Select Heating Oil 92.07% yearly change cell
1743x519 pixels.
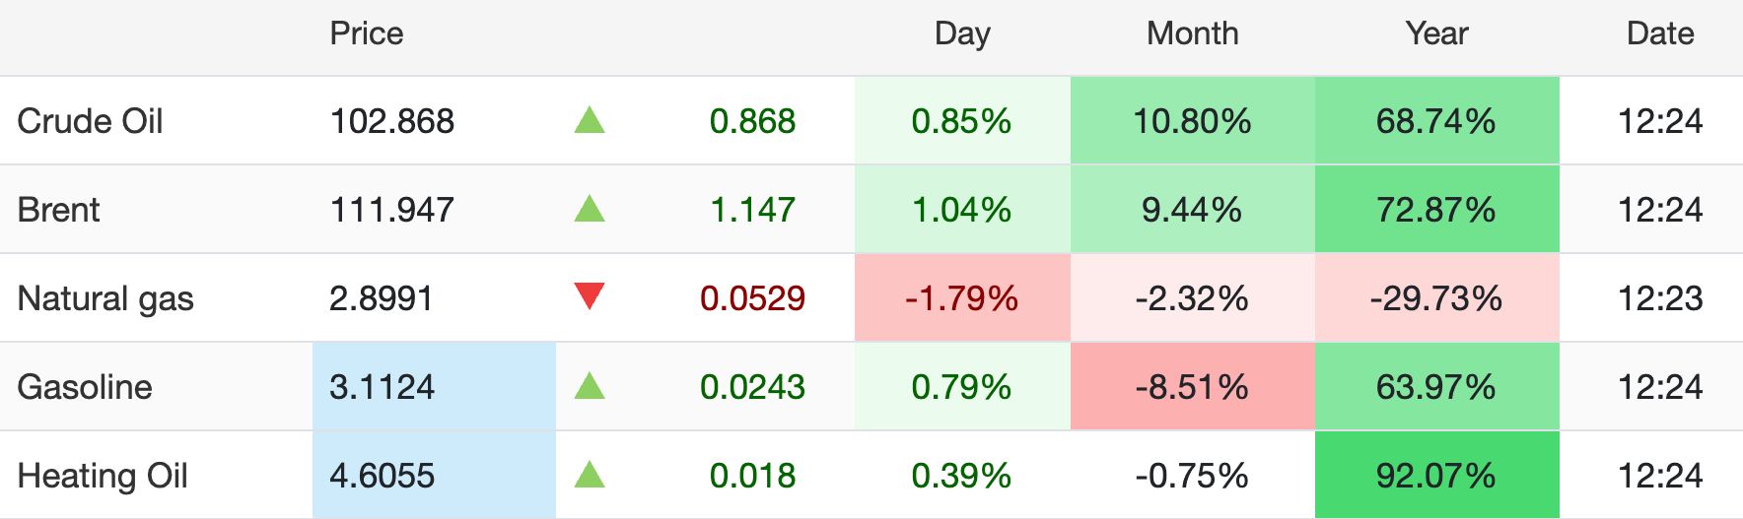point(1437,475)
